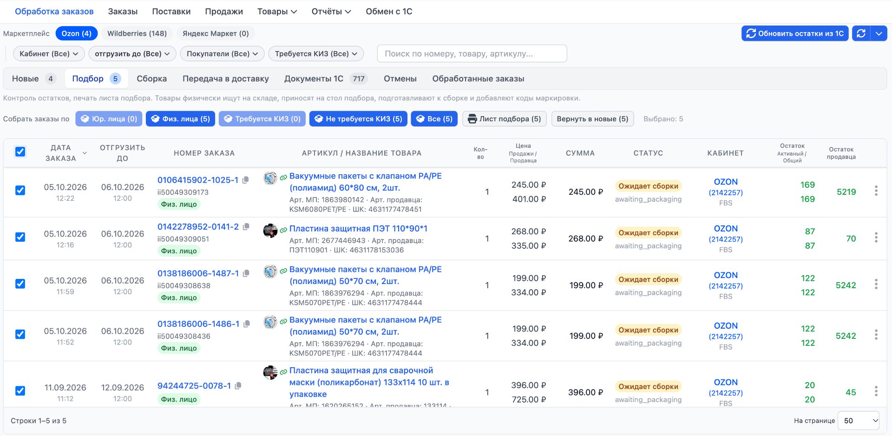The width and height of the screenshot is (892, 436).
Task: Open row menu for order 94244725-0078-1
Action: coord(876,391)
